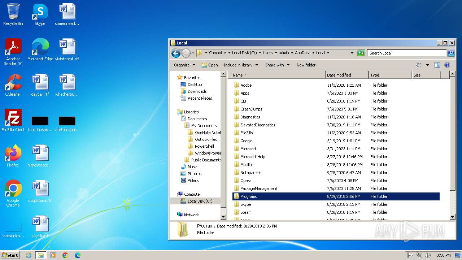Select Desktop under Favorites
The height and width of the screenshot is (260, 462).
click(x=195, y=84)
